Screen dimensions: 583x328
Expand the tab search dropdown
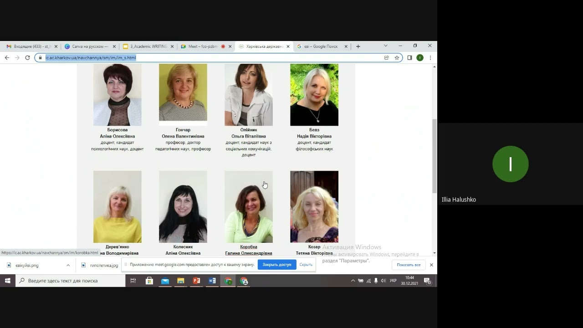[386, 46]
